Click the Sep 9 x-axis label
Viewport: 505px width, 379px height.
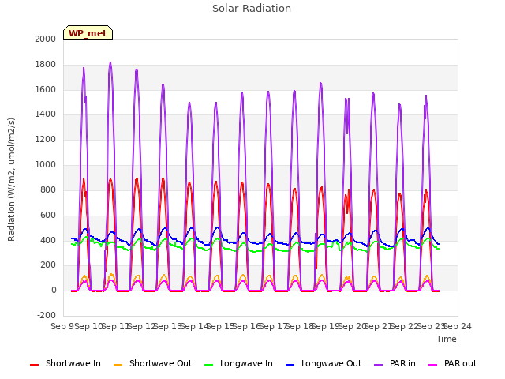(x=62, y=326)
